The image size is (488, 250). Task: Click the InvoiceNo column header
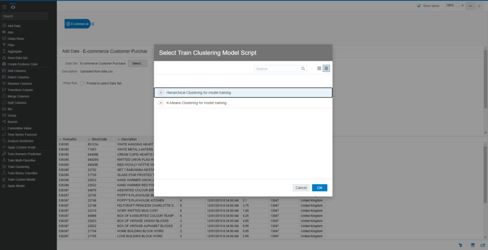71,139
